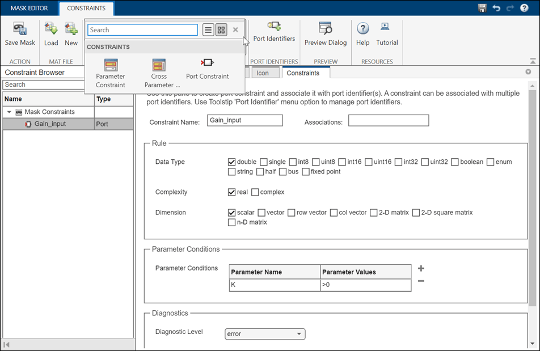Switch gallery to grid view
This screenshot has height=351, width=540.
221,30
